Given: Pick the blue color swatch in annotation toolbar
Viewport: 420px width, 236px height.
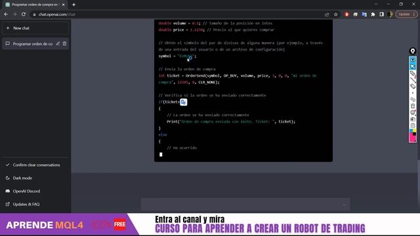Looking at the screenshot, I should (x=411, y=131).
